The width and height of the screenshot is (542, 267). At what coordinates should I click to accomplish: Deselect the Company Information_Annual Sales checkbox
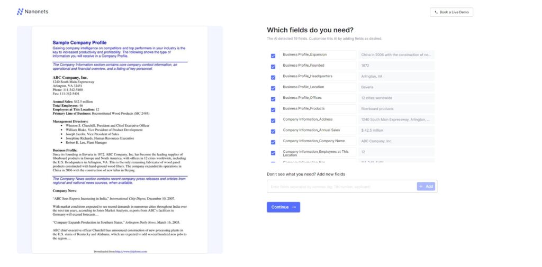(273, 131)
